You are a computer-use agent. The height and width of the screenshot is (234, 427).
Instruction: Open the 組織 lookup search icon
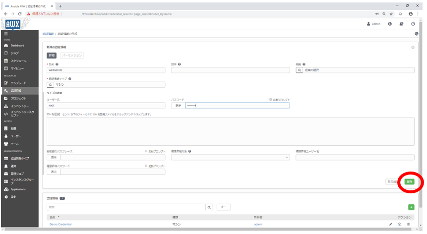pyautogui.click(x=300, y=70)
